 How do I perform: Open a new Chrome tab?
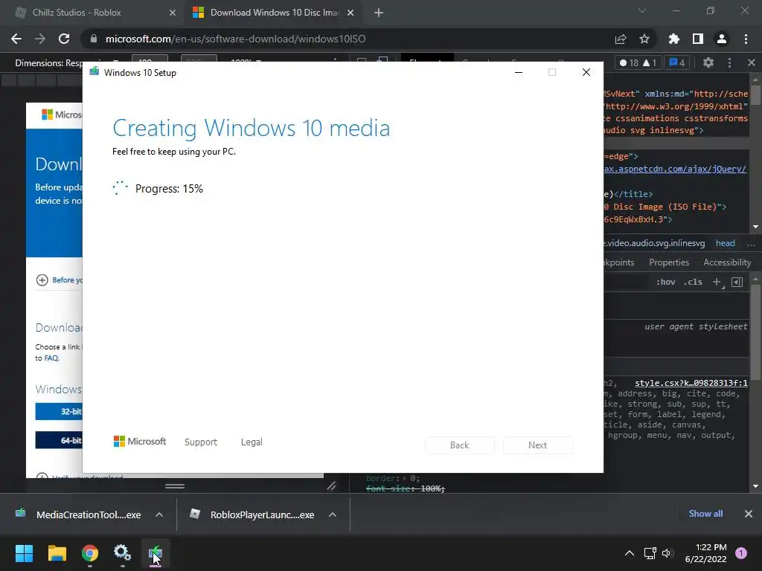click(x=379, y=13)
